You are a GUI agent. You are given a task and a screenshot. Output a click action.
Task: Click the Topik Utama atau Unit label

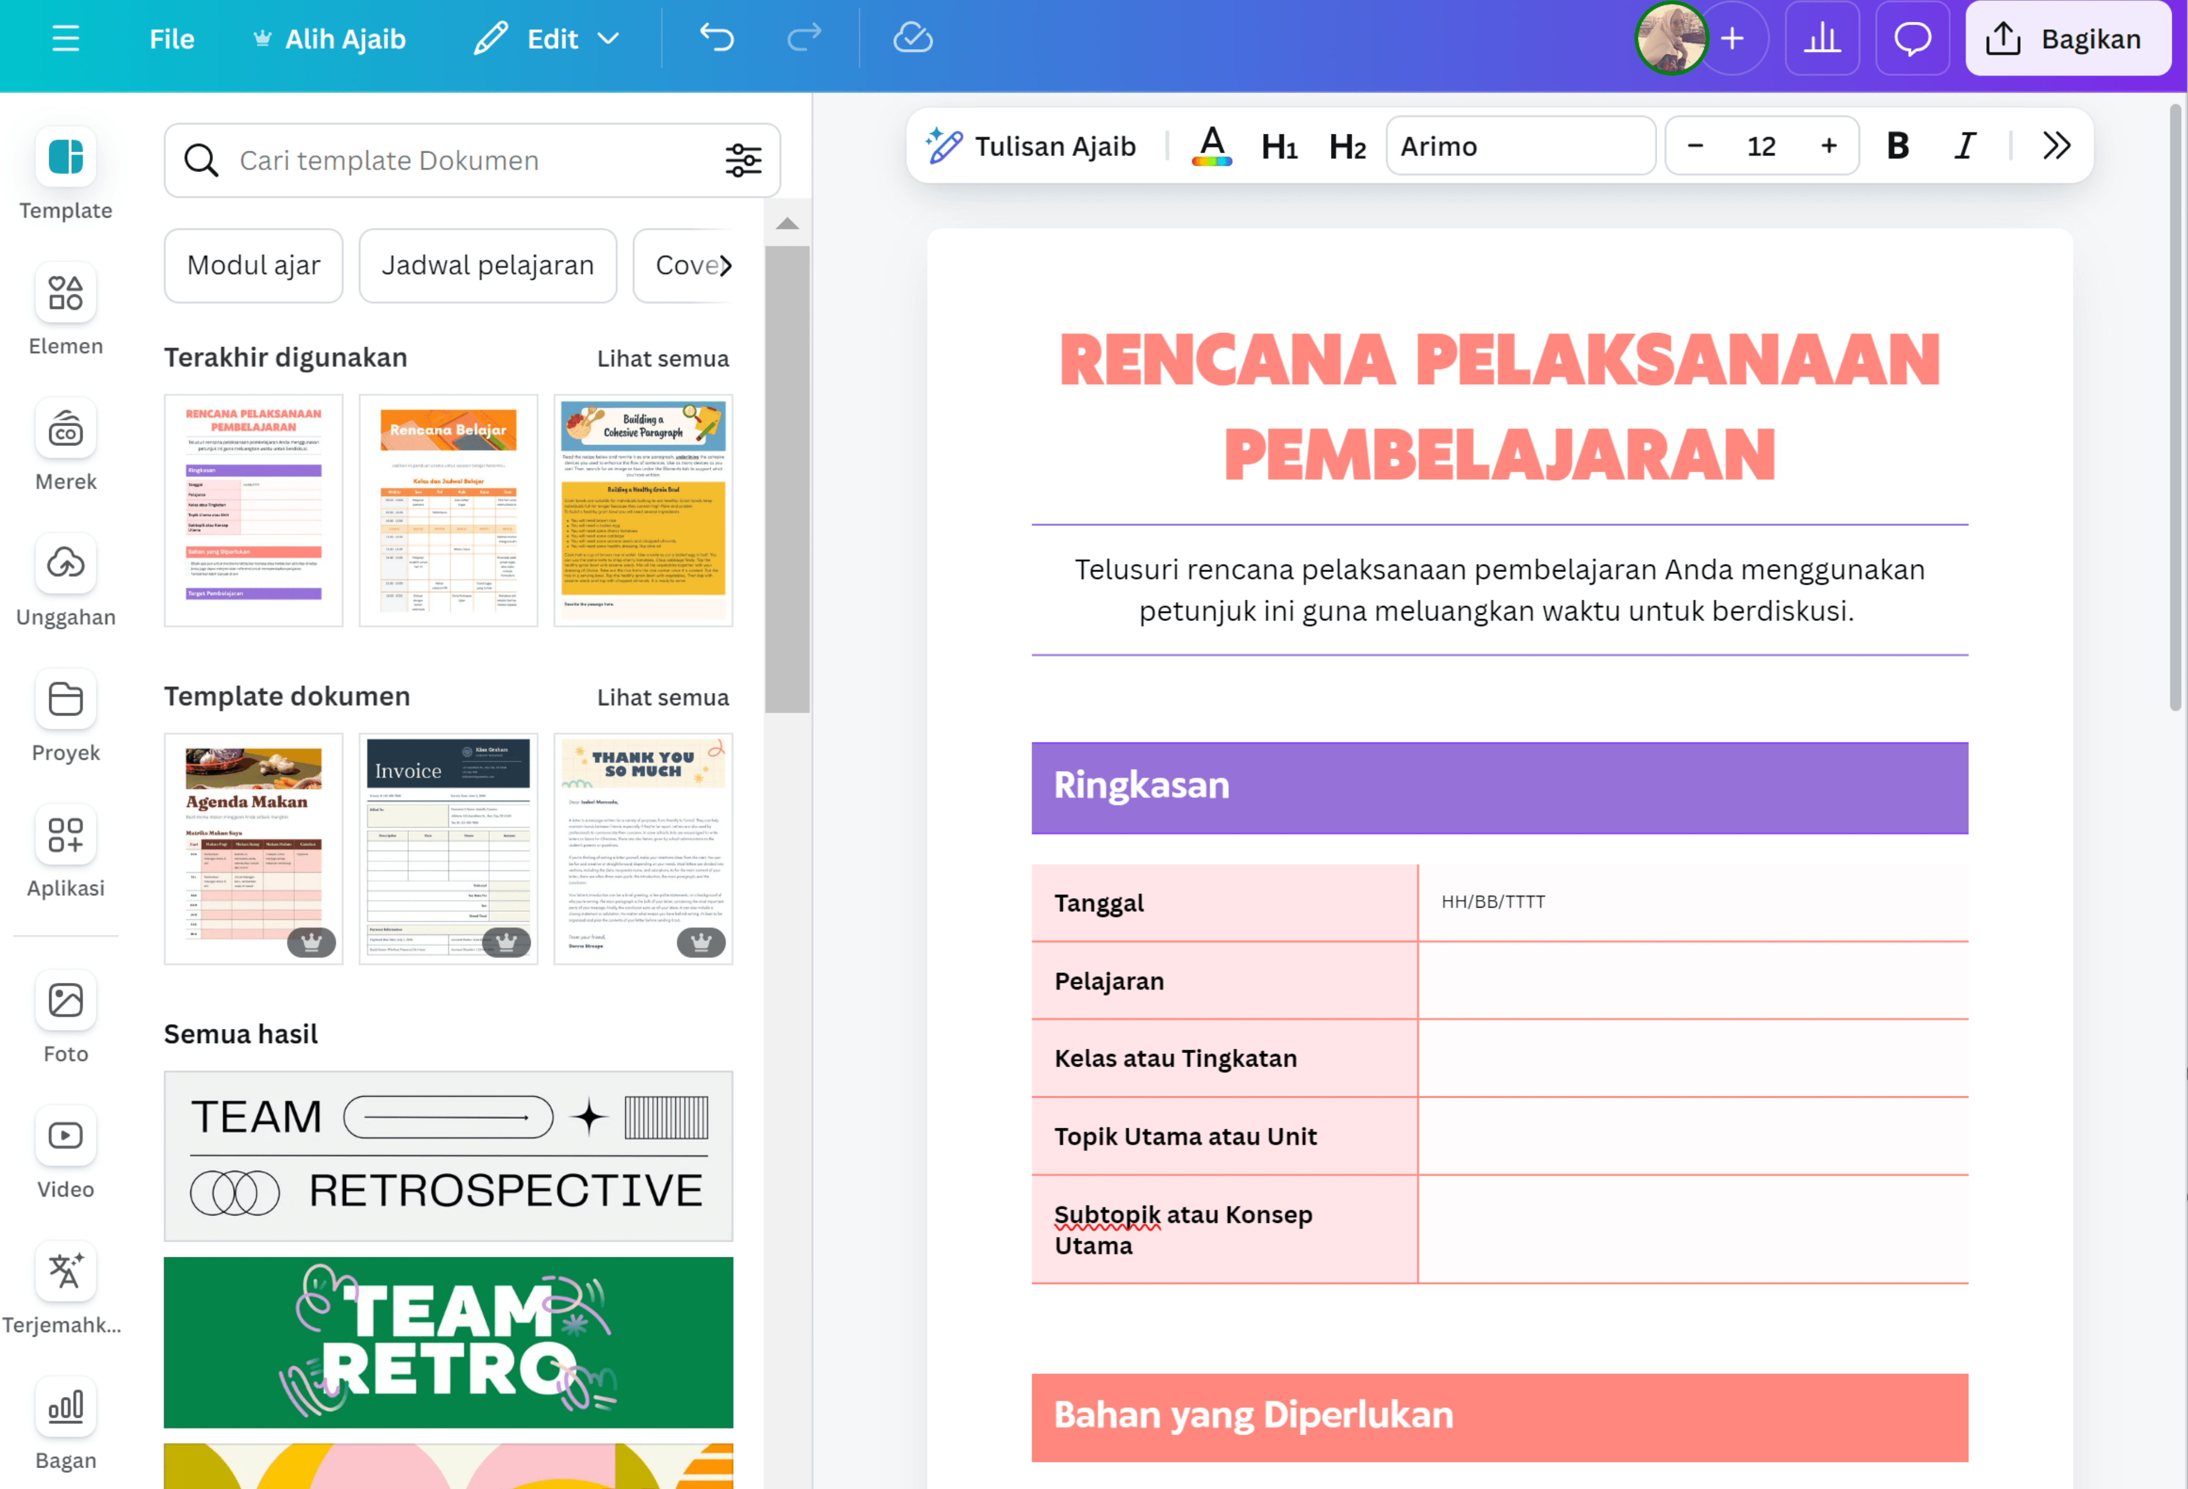pyautogui.click(x=1186, y=1136)
